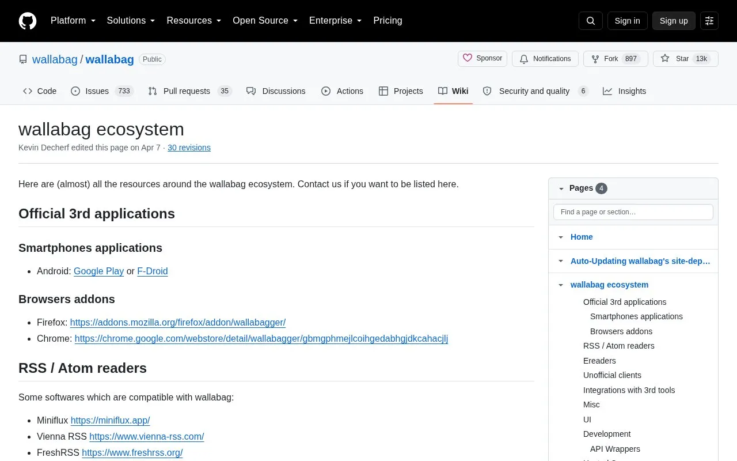This screenshot has height=461, width=737.
Task: Click the Notifications bell icon
Action: [x=524, y=59]
